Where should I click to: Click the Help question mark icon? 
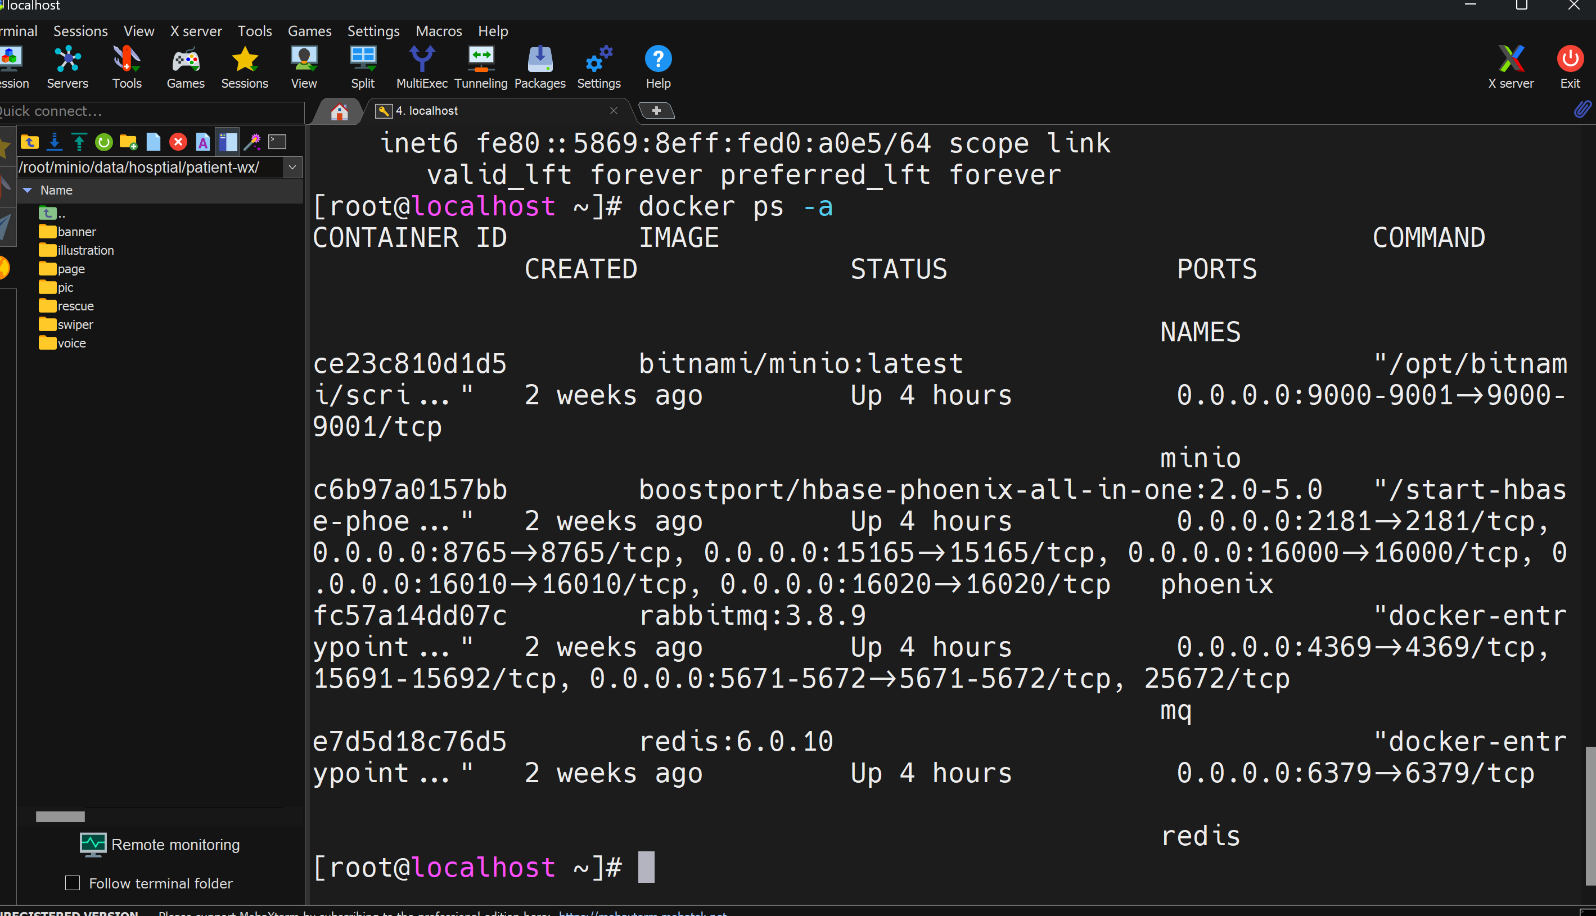click(x=658, y=67)
